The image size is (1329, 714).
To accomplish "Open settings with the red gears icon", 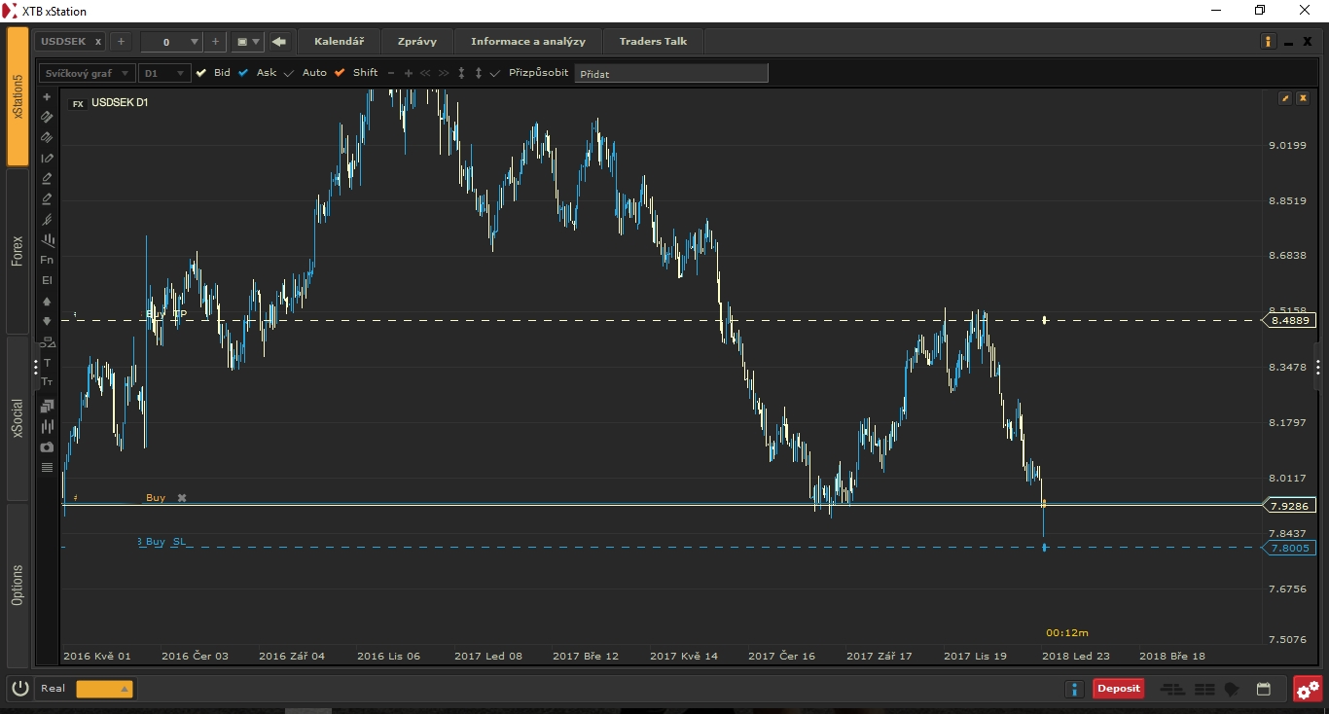I will (1308, 689).
